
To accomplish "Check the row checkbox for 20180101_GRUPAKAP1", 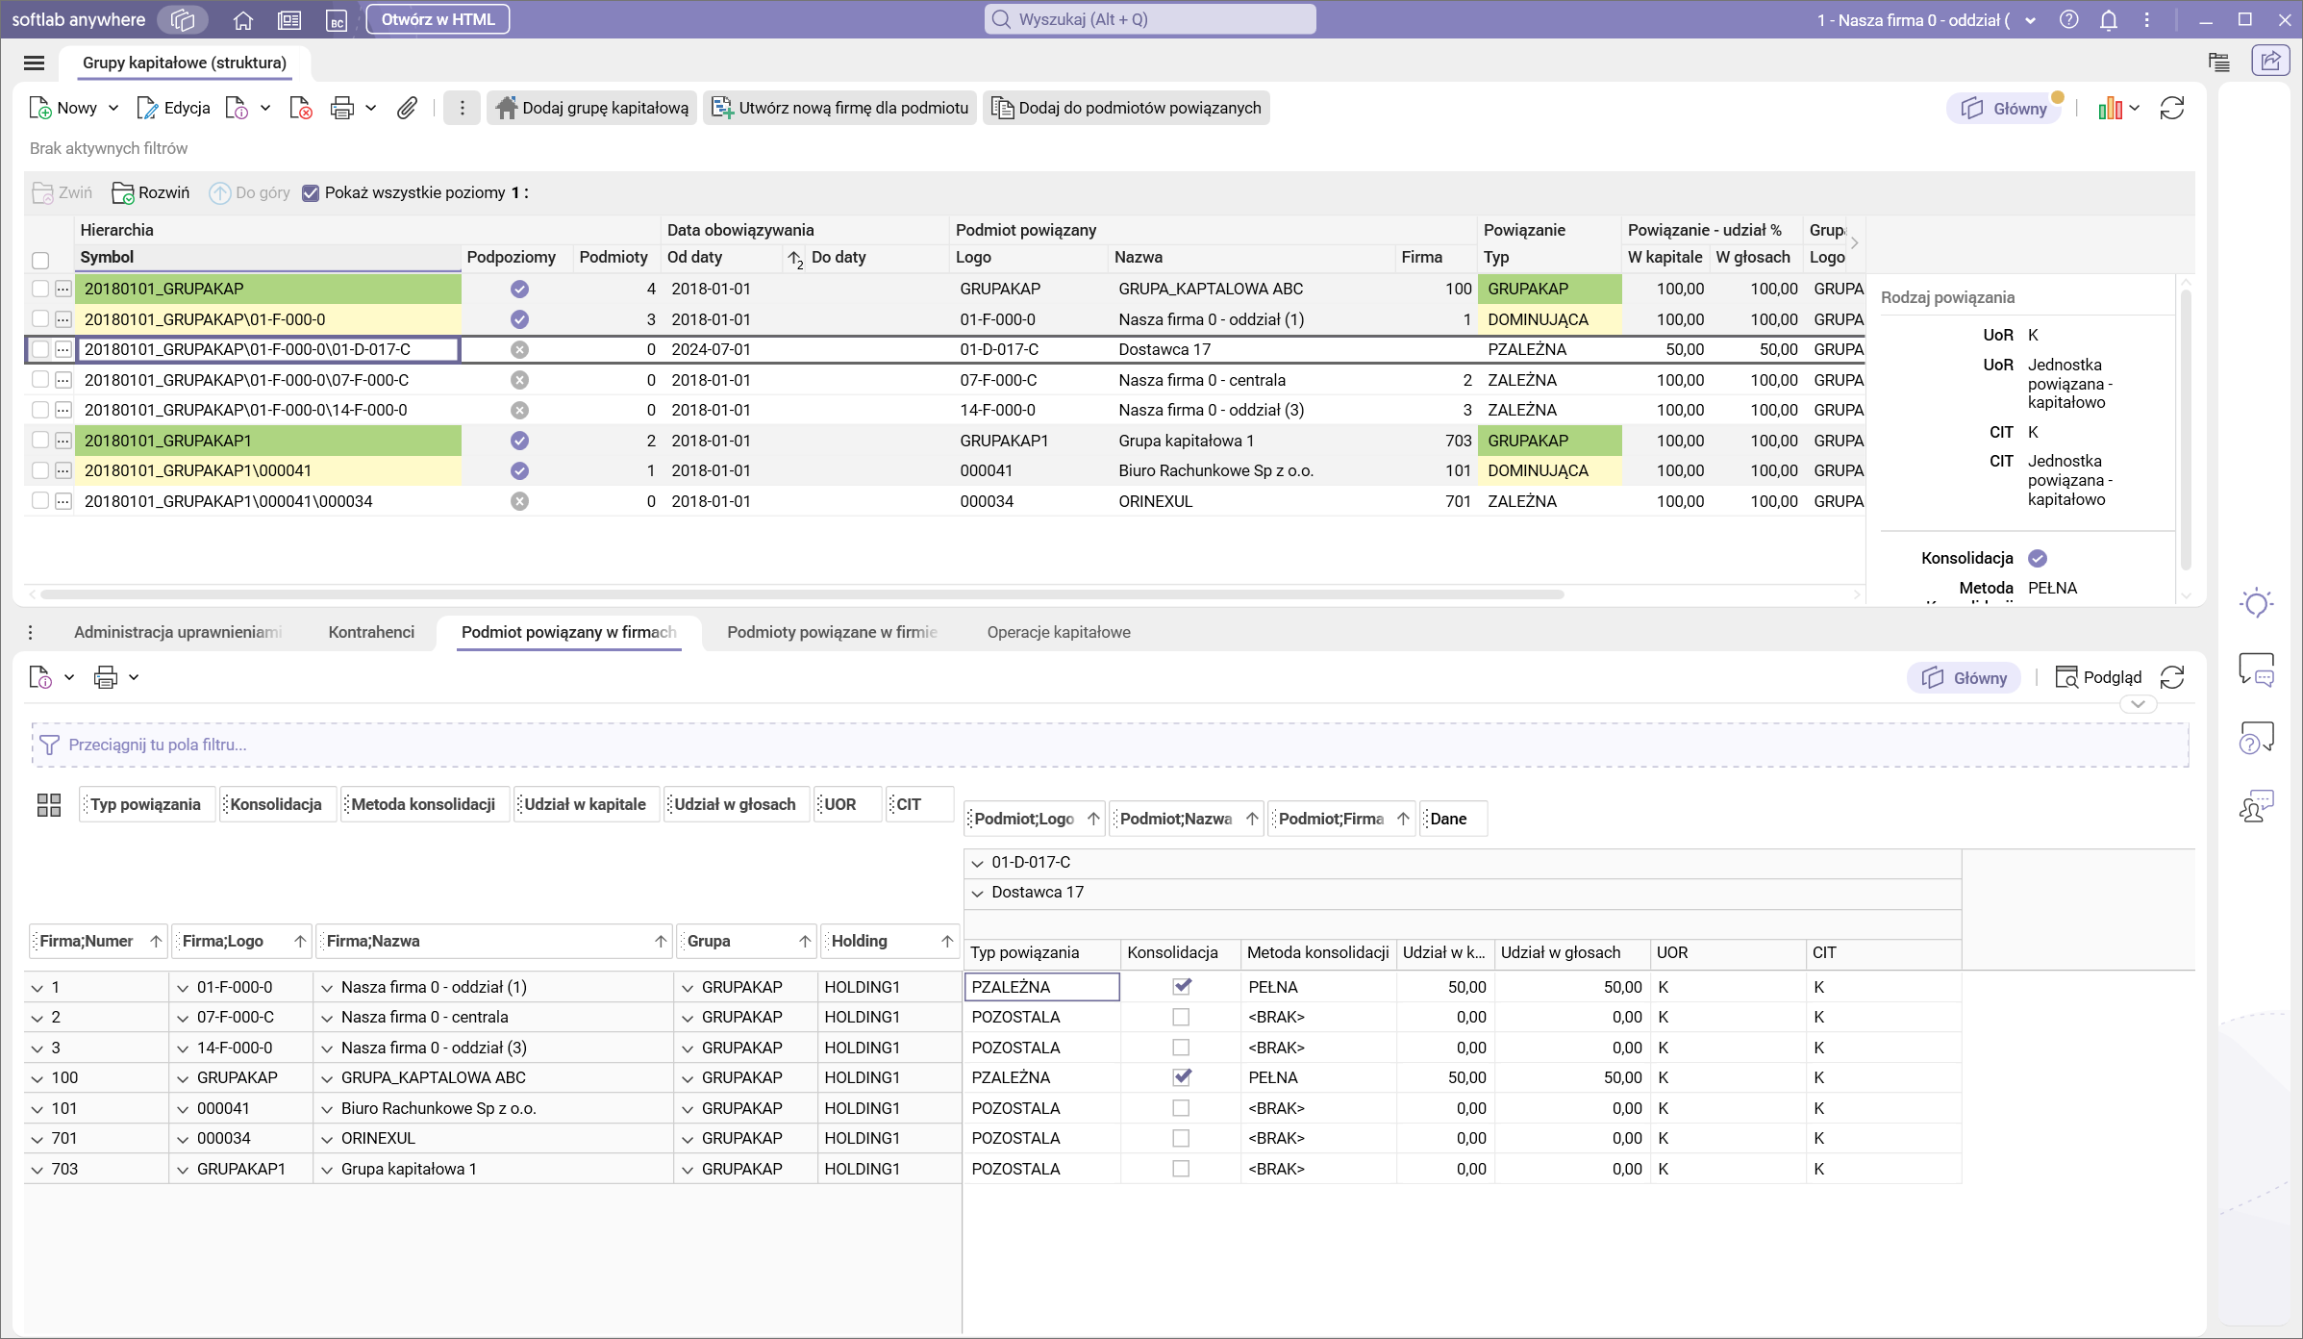I will point(40,441).
